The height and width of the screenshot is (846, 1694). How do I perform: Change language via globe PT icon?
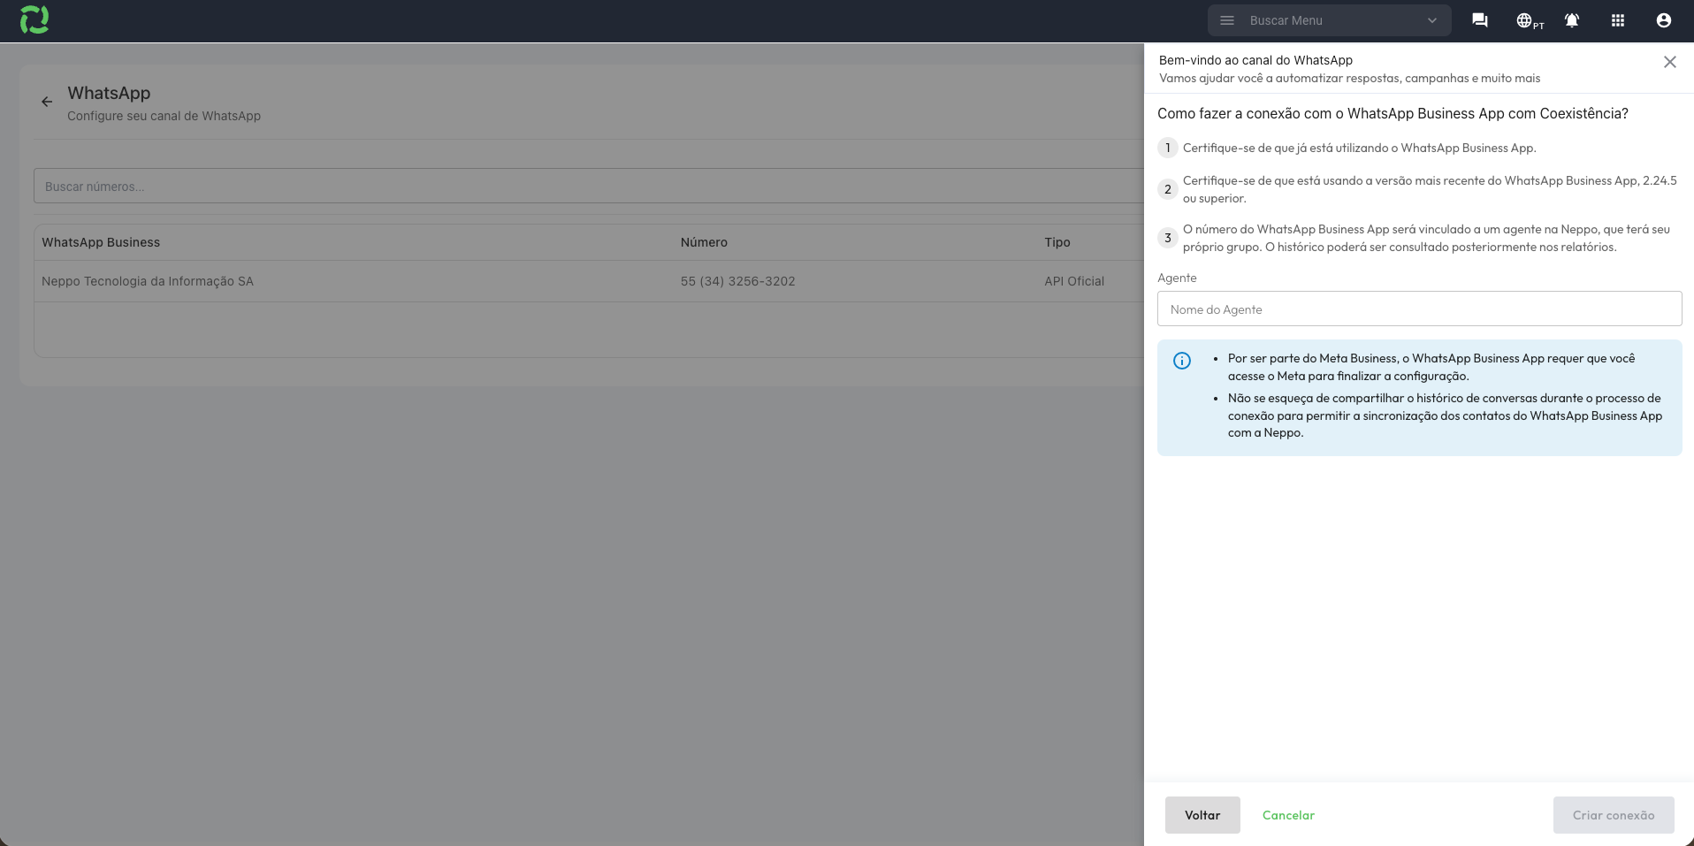coord(1530,20)
